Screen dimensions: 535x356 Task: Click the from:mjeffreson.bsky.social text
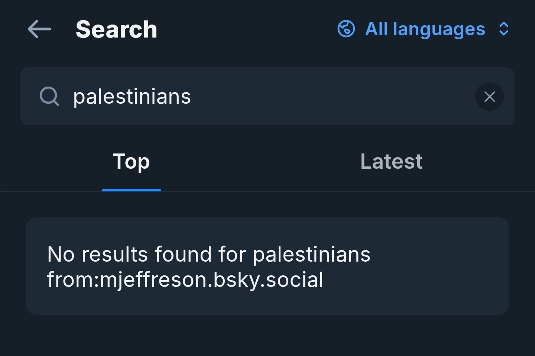(185, 280)
